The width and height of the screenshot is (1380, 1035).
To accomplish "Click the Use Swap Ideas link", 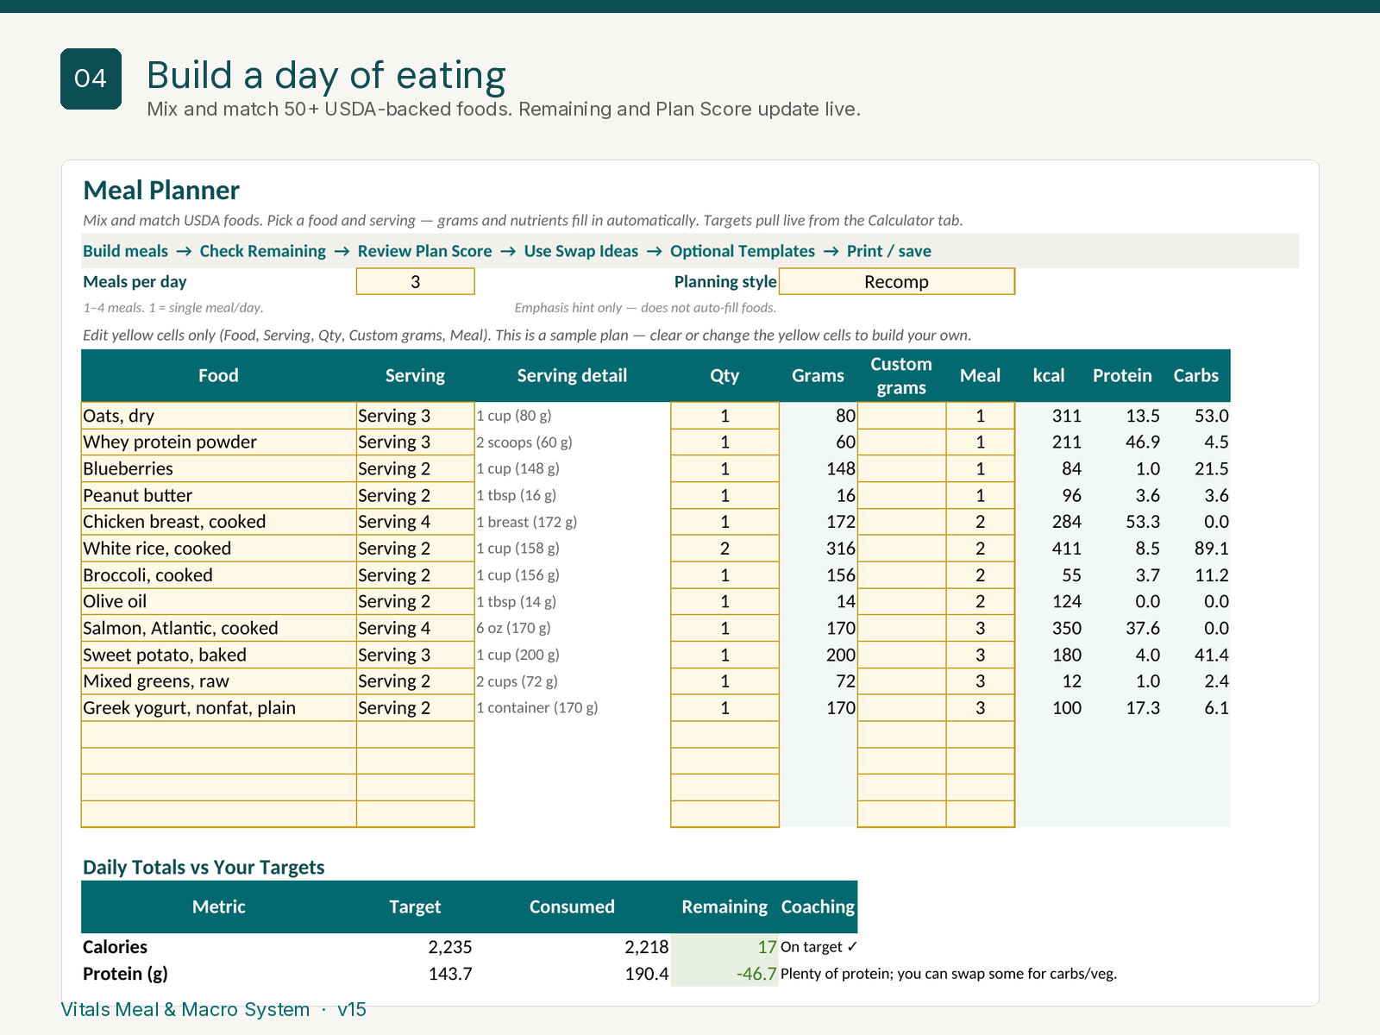I will pos(581,251).
